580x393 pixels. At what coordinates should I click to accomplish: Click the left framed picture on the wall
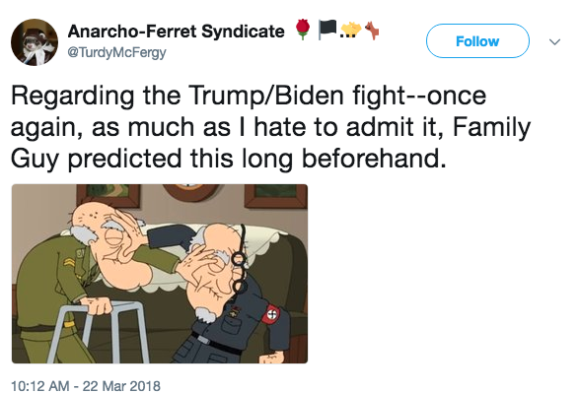tap(109, 195)
